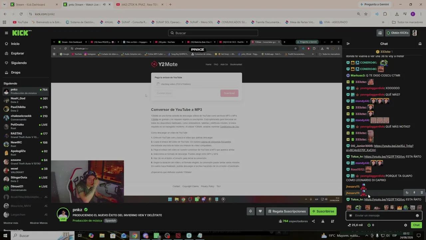Pin the highlighted jhesaru11 message
Viewport: 426px width, 240px height.
coord(414,193)
